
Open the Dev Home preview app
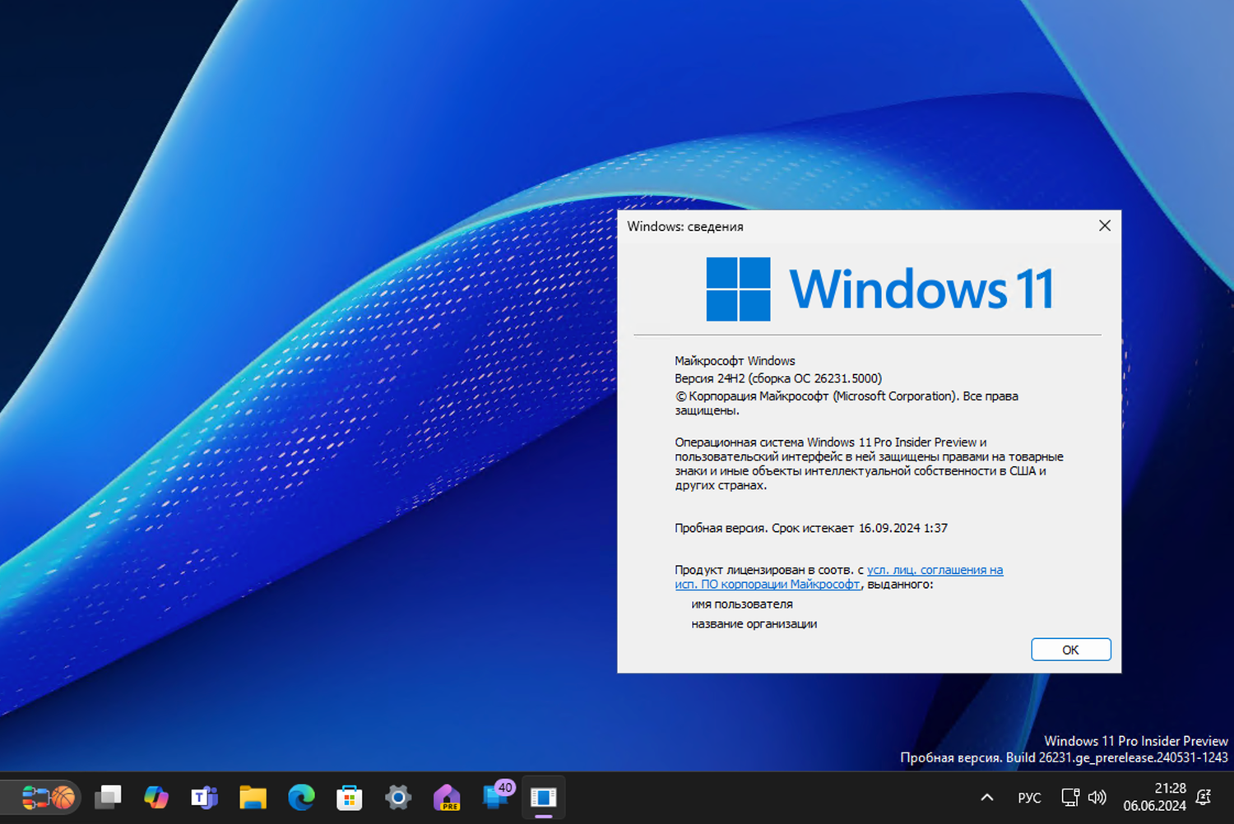[x=448, y=798]
